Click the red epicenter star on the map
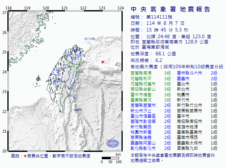Screen dimensions: 225x168 click(x=103, y=62)
